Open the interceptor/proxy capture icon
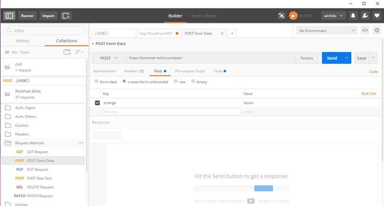The width and height of the screenshot is (384, 206). pos(282,16)
